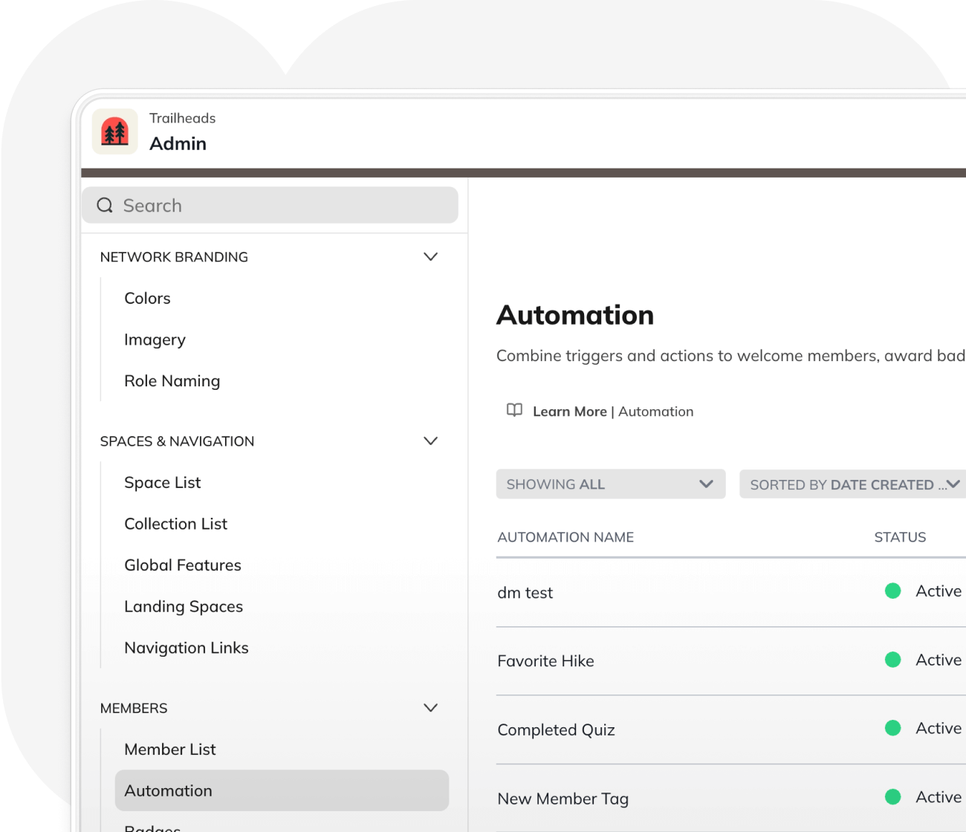Viewport: 966px width, 832px height.
Task: Click the green Active indicator for Favorite Hike
Action: tap(892, 660)
